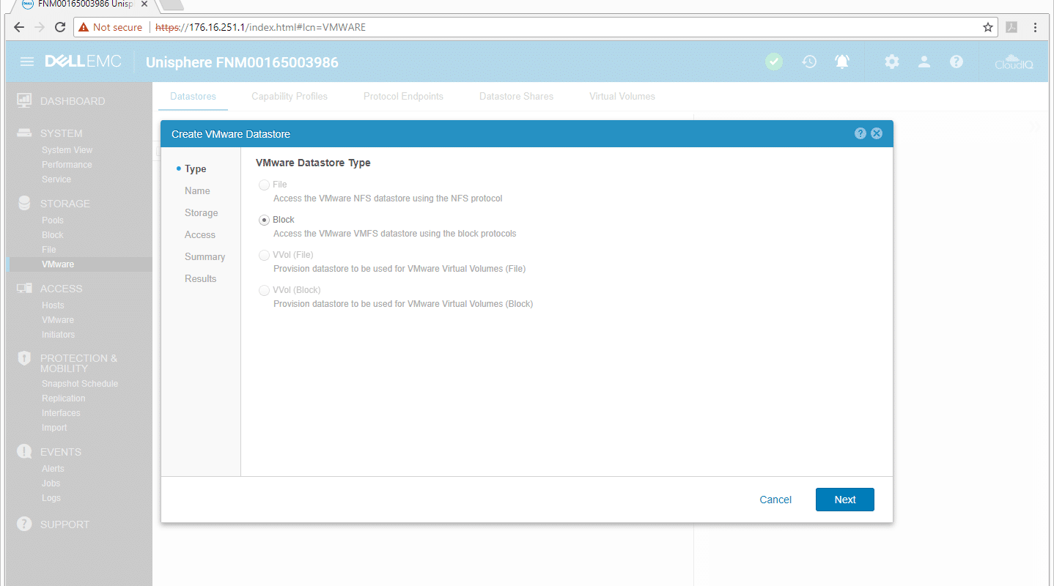Switch to the Virtual Volumes tab
This screenshot has height=586, width=1054.
point(622,96)
